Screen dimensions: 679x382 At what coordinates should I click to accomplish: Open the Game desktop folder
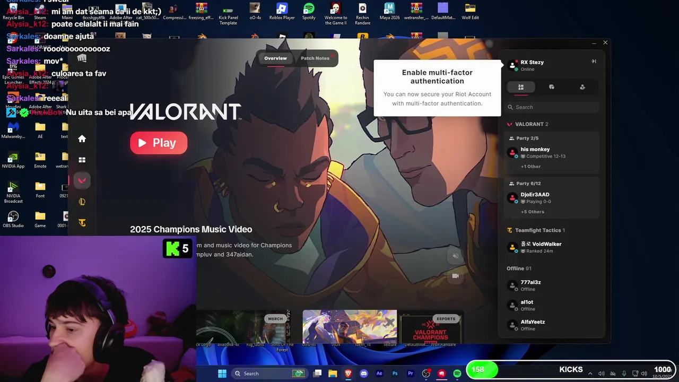(x=40, y=220)
